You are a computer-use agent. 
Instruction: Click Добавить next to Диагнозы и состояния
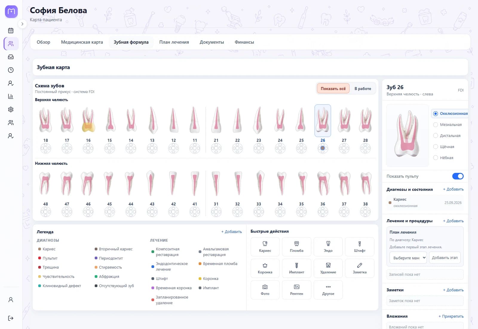(453, 189)
